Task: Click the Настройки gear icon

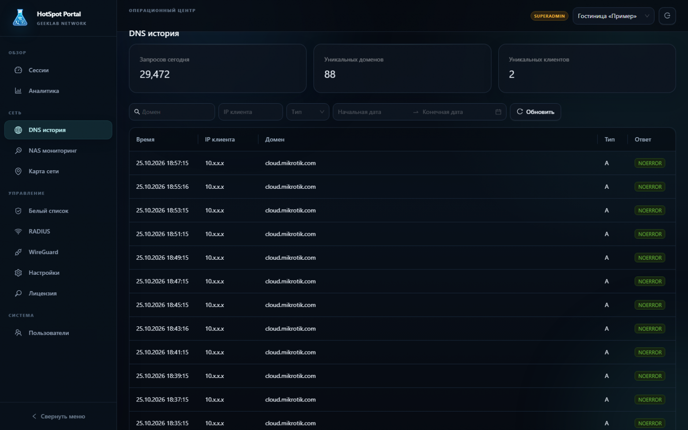Action: pos(18,273)
